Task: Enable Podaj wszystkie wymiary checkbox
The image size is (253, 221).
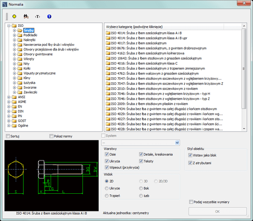Action: pyautogui.click(x=191, y=202)
